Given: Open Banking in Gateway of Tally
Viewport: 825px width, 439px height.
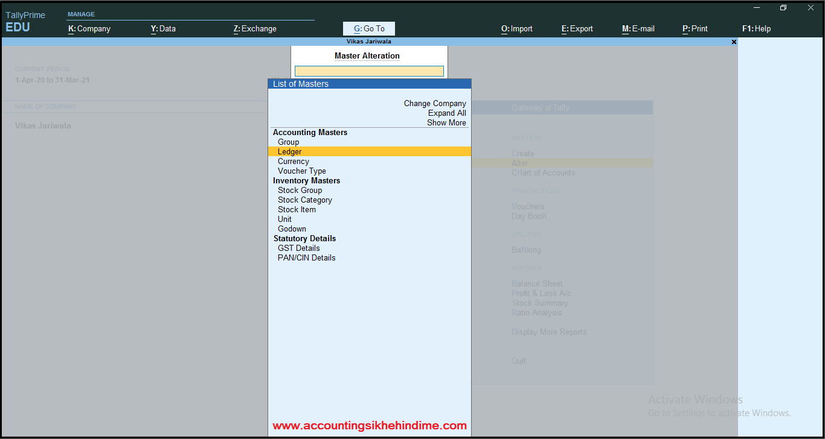Looking at the screenshot, I should pyautogui.click(x=527, y=250).
